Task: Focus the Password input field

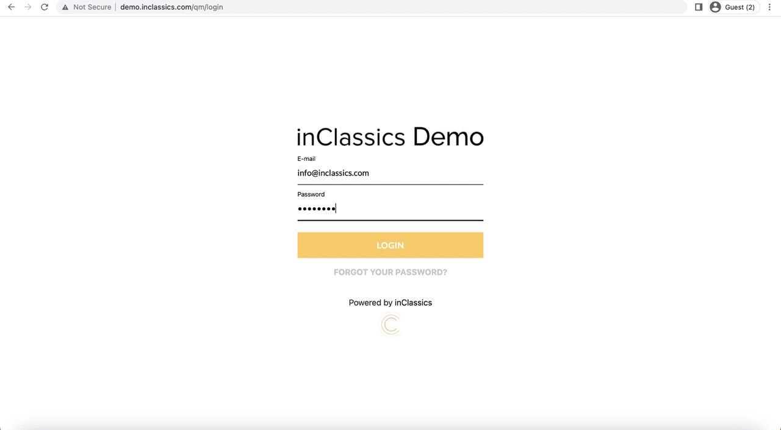Action: 390,209
